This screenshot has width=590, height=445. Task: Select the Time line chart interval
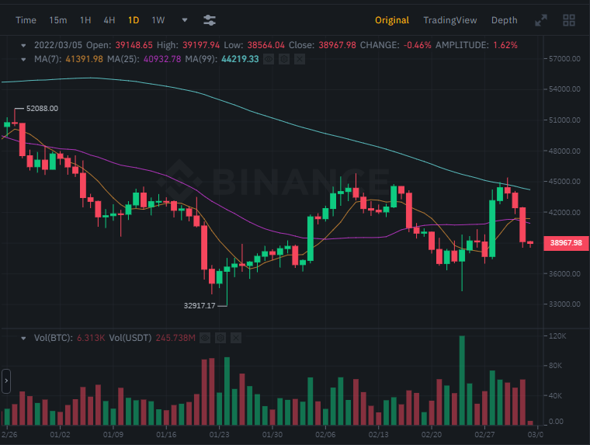(x=26, y=20)
